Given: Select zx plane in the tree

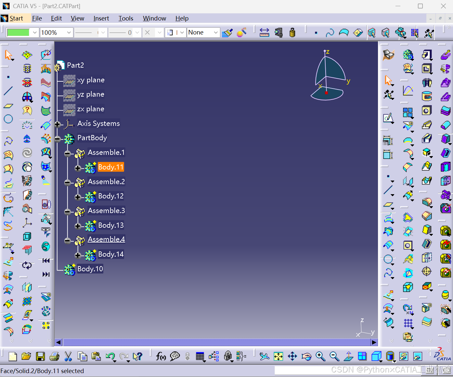Looking at the screenshot, I should (91, 109).
